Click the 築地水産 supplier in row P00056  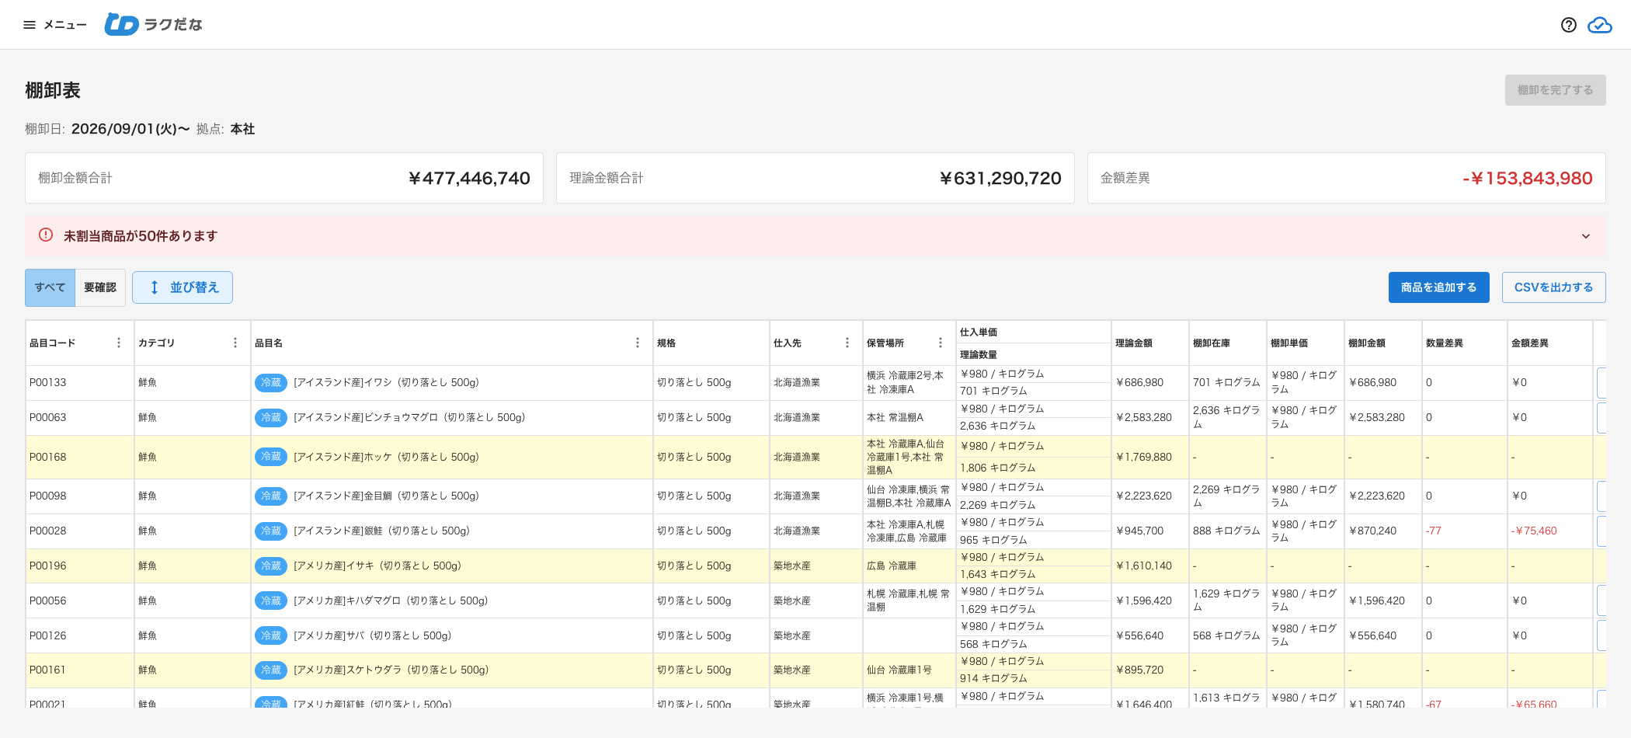[792, 600]
